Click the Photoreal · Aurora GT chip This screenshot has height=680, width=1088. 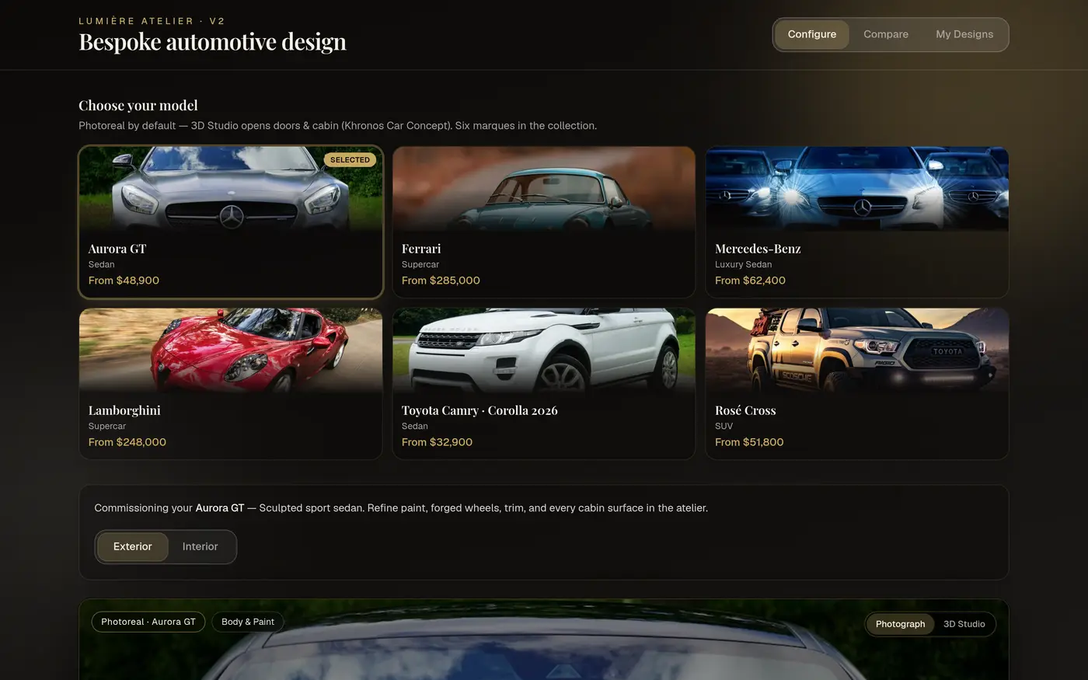pyautogui.click(x=148, y=622)
